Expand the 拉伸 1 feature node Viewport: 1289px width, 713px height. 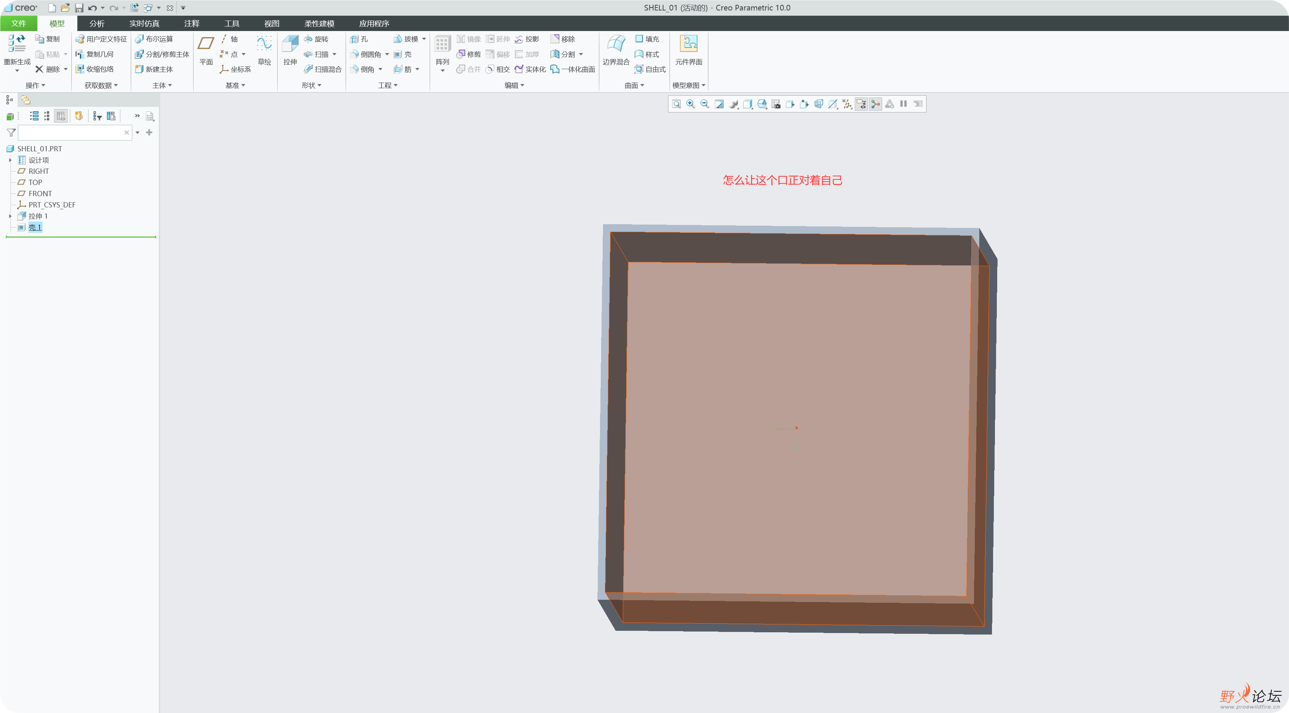10,216
